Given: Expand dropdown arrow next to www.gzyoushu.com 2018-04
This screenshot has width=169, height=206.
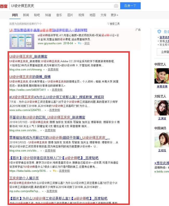Looking at the screenshot, I should [x=75, y=44].
